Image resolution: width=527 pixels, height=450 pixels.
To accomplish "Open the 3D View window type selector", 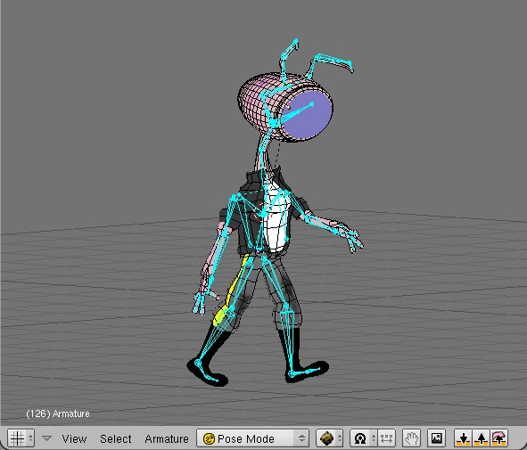I will (x=17, y=438).
